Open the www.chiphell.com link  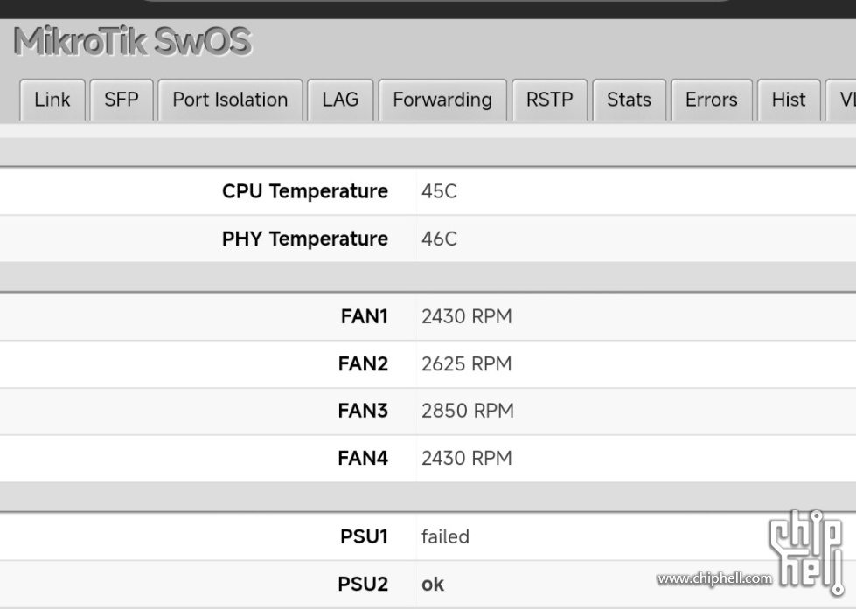[714, 578]
